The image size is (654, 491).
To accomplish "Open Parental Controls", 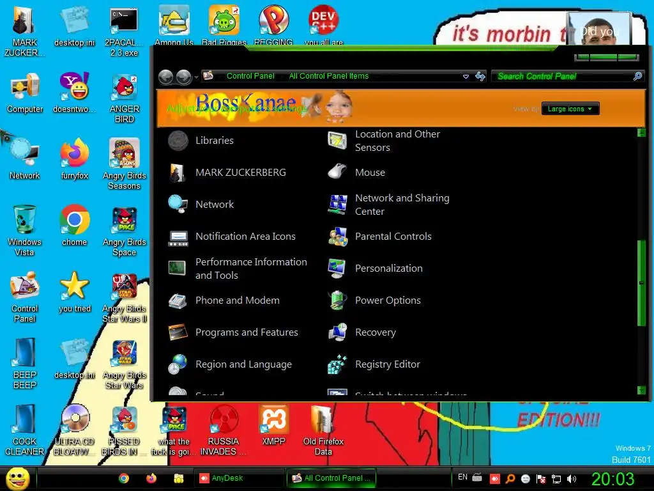I will pyautogui.click(x=379, y=237).
